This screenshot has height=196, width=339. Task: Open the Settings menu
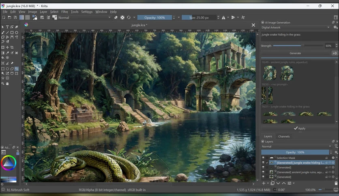click(87, 12)
